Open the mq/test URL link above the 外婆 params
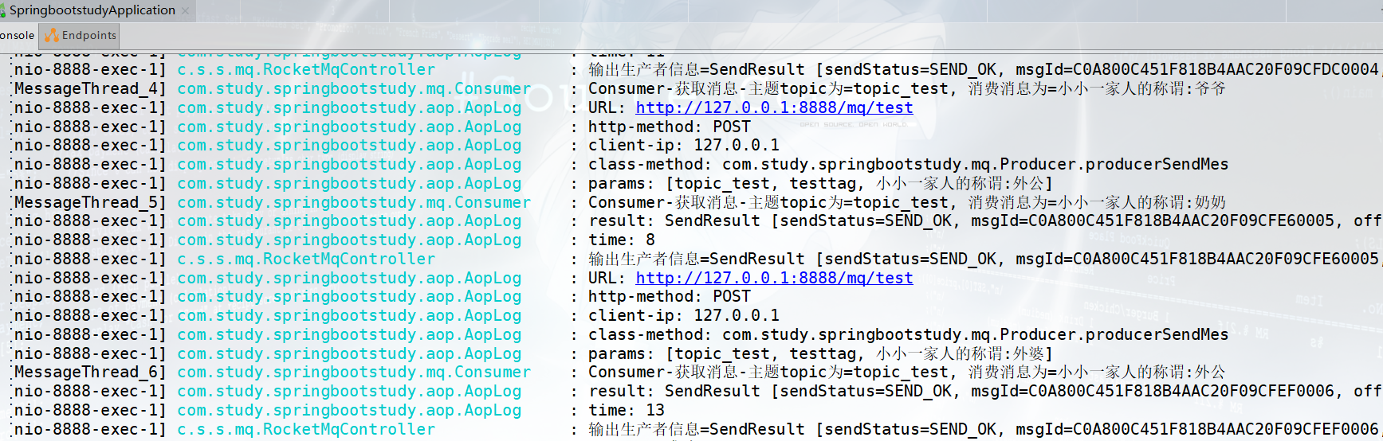This screenshot has width=1383, height=441. 774,278
